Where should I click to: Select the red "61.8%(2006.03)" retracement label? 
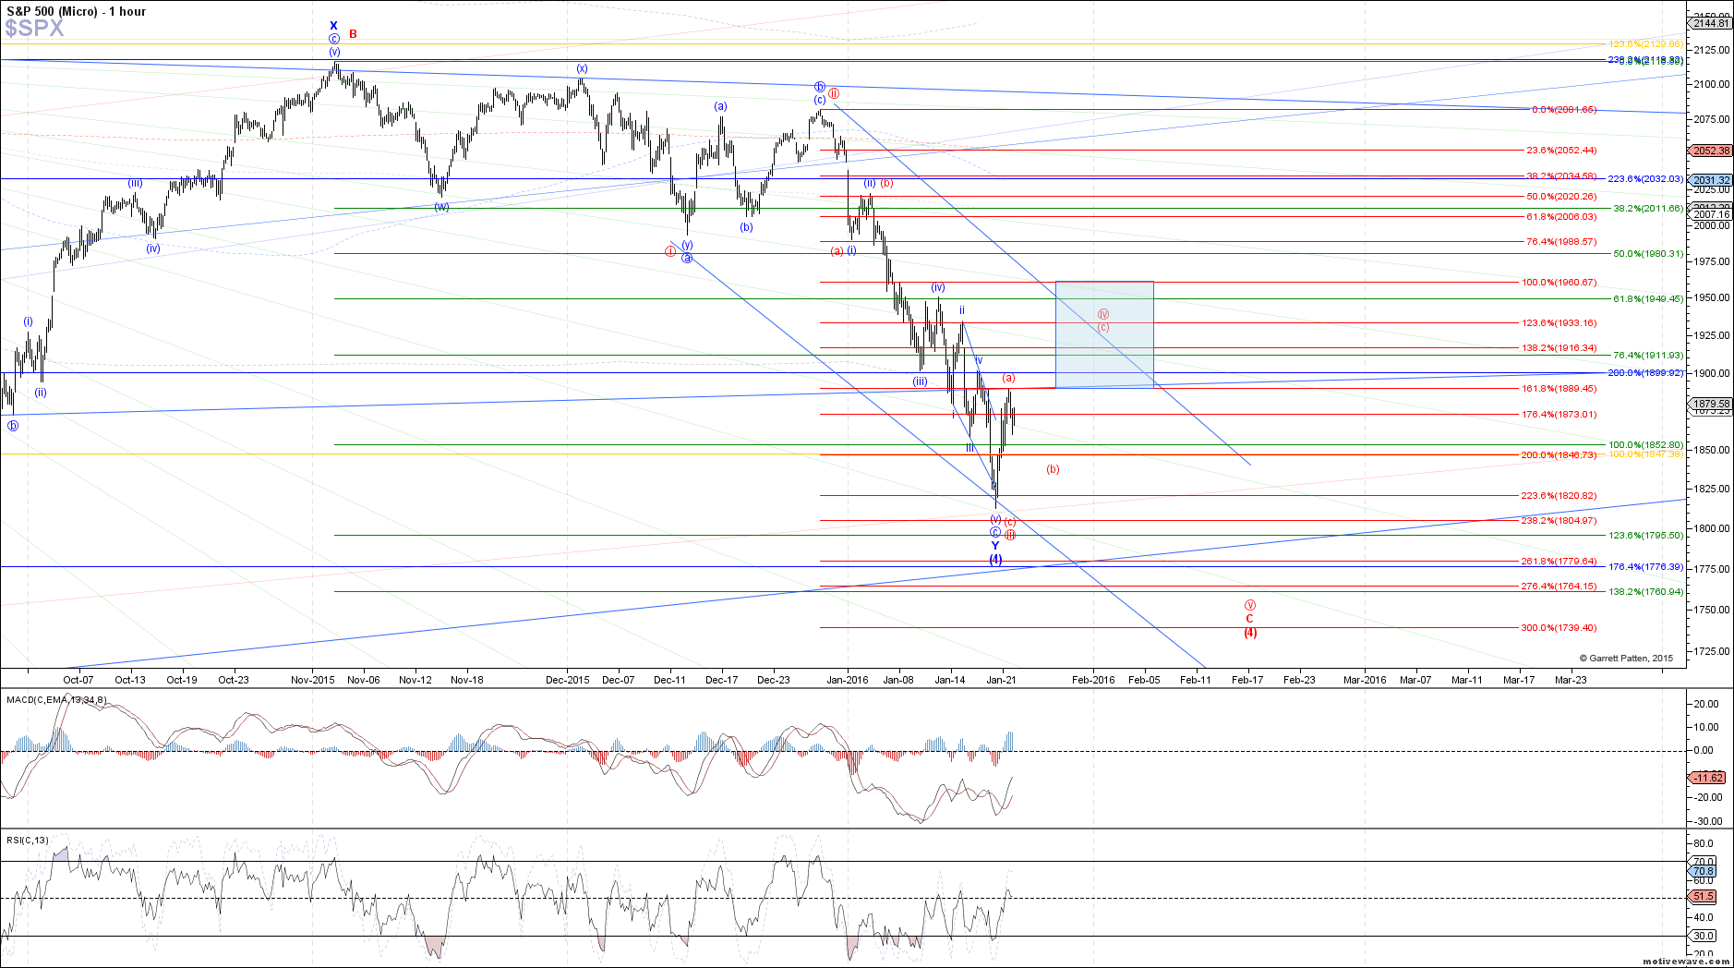tap(1561, 217)
